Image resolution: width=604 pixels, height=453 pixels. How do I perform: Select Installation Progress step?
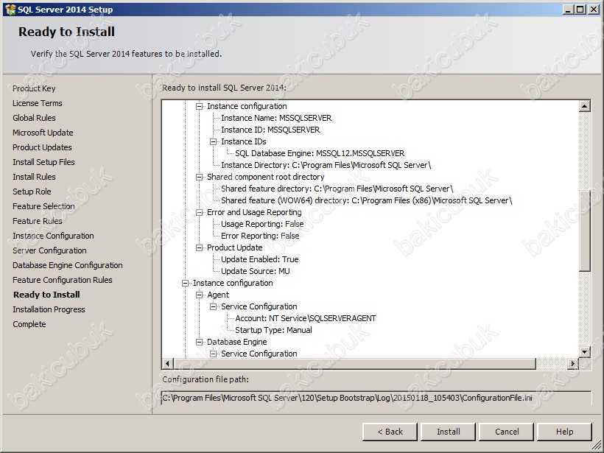pos(49,309)
